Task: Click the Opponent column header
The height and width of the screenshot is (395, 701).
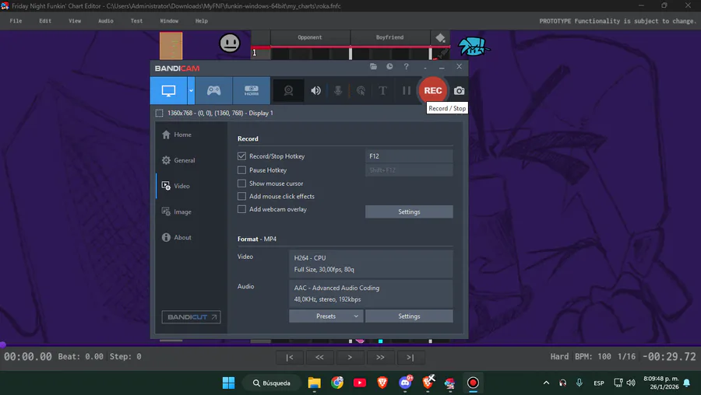Action: coord(310,37)
